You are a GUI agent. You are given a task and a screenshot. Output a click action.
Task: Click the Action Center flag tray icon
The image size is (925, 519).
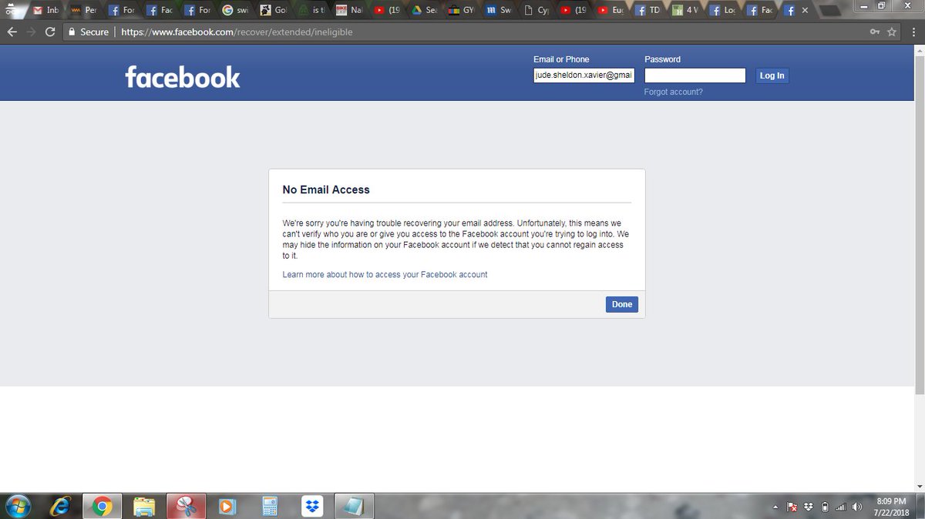coord(792,507)
